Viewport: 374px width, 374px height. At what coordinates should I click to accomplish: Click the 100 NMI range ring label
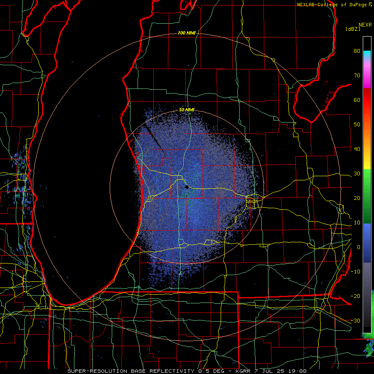pos(187,33)
